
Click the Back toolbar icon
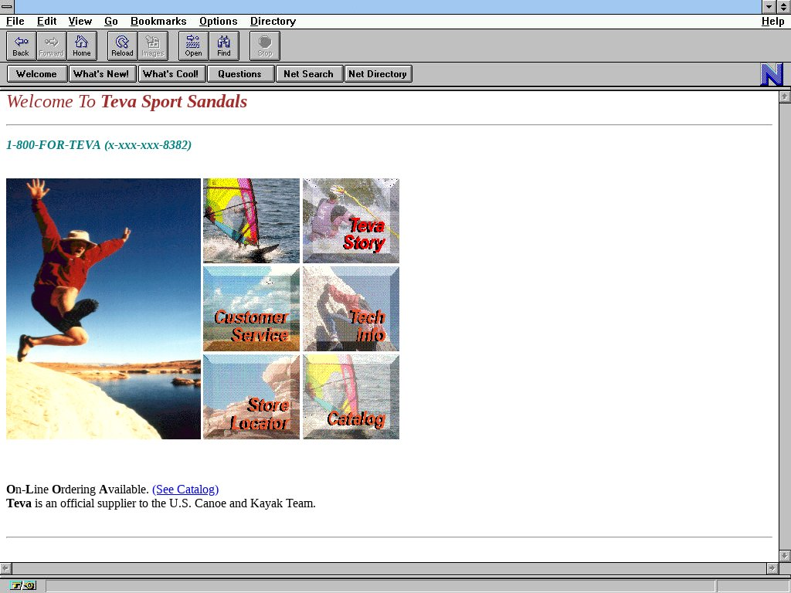(21, 46)
